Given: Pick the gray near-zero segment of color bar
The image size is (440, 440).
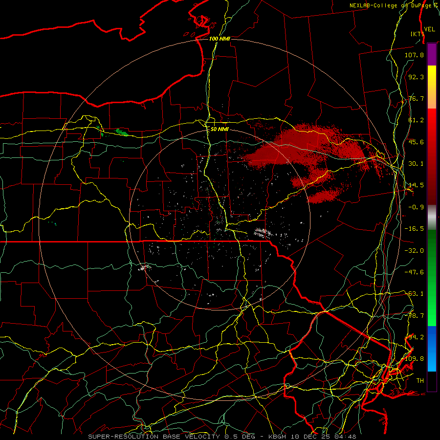Looking at the screenshot, I should pyautogui.click(x=432, y=218).
